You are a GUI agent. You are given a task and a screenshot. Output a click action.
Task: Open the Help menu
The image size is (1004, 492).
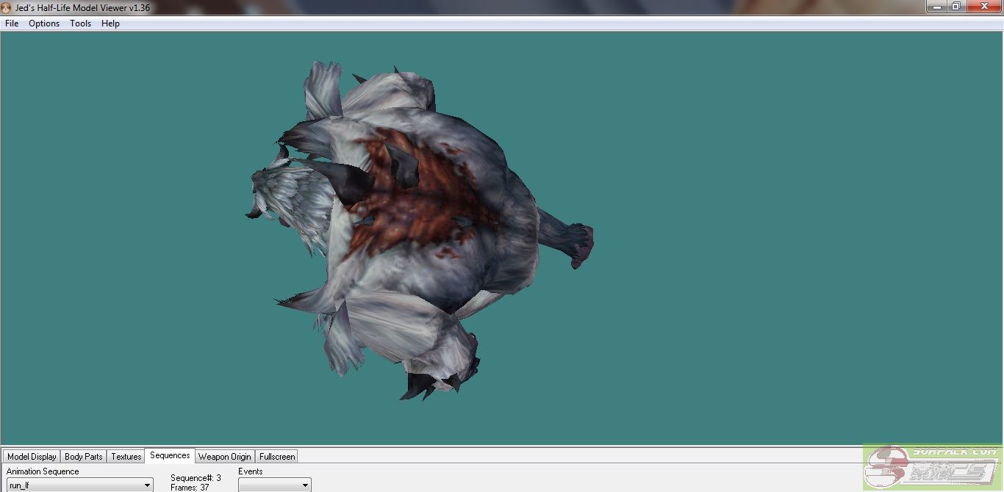[110, 23]
